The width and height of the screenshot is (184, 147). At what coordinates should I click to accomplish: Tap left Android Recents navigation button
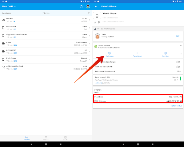[x=61, y=144]
